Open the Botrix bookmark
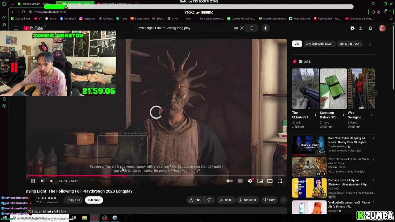The image size is (395, 222). [51, 18]
